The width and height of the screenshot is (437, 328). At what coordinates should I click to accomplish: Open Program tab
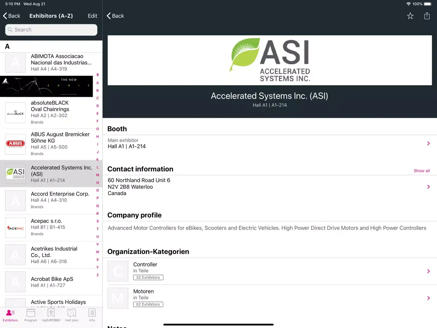click(x=31, y=315)
